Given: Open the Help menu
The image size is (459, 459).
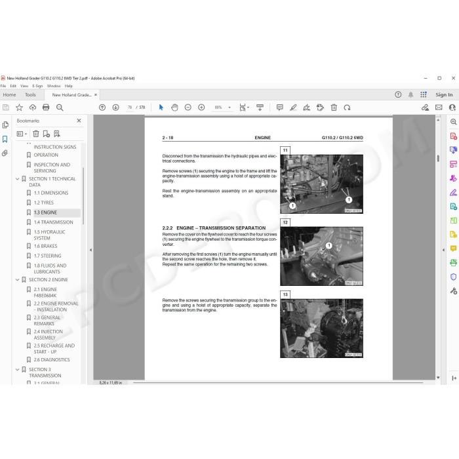Looking at the screenshot, I should pyautogui.click(x=68, y=86).
